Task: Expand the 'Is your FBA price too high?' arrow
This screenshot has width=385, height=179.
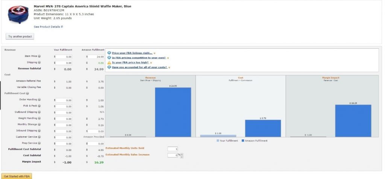Action: point(151,63)
